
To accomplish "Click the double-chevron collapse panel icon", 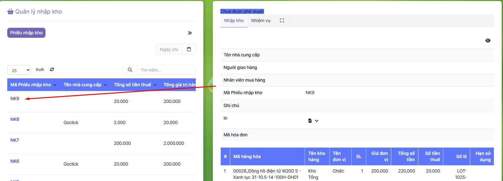I will tap(190, 33).
